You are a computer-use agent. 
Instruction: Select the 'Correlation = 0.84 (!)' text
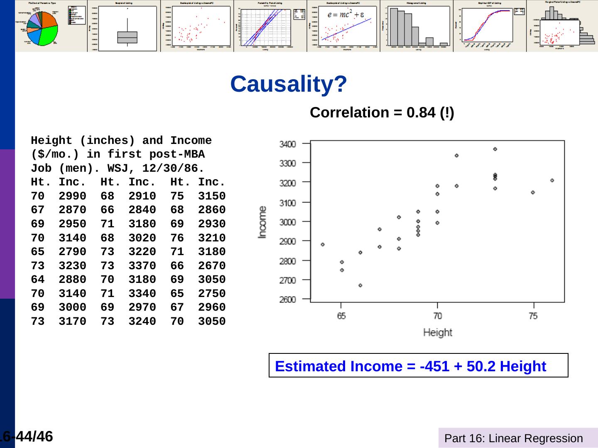pos(382,112)
